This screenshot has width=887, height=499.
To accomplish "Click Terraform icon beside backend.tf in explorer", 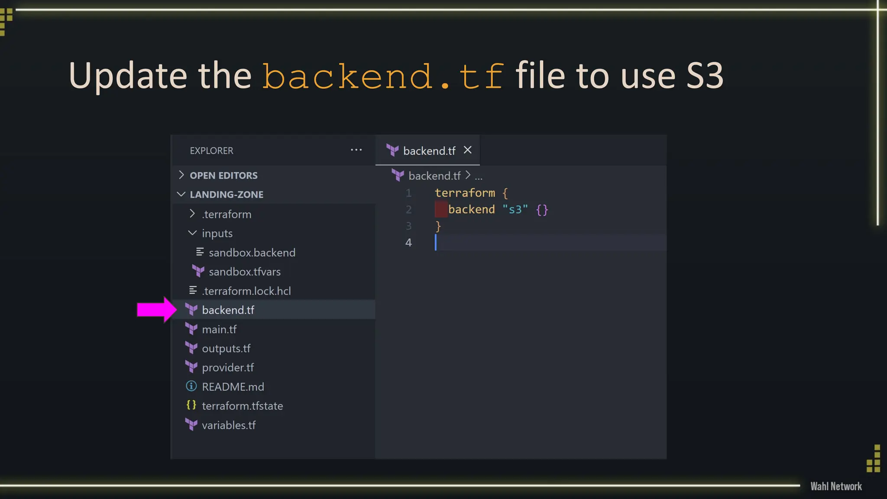I will tap(191, 309).
